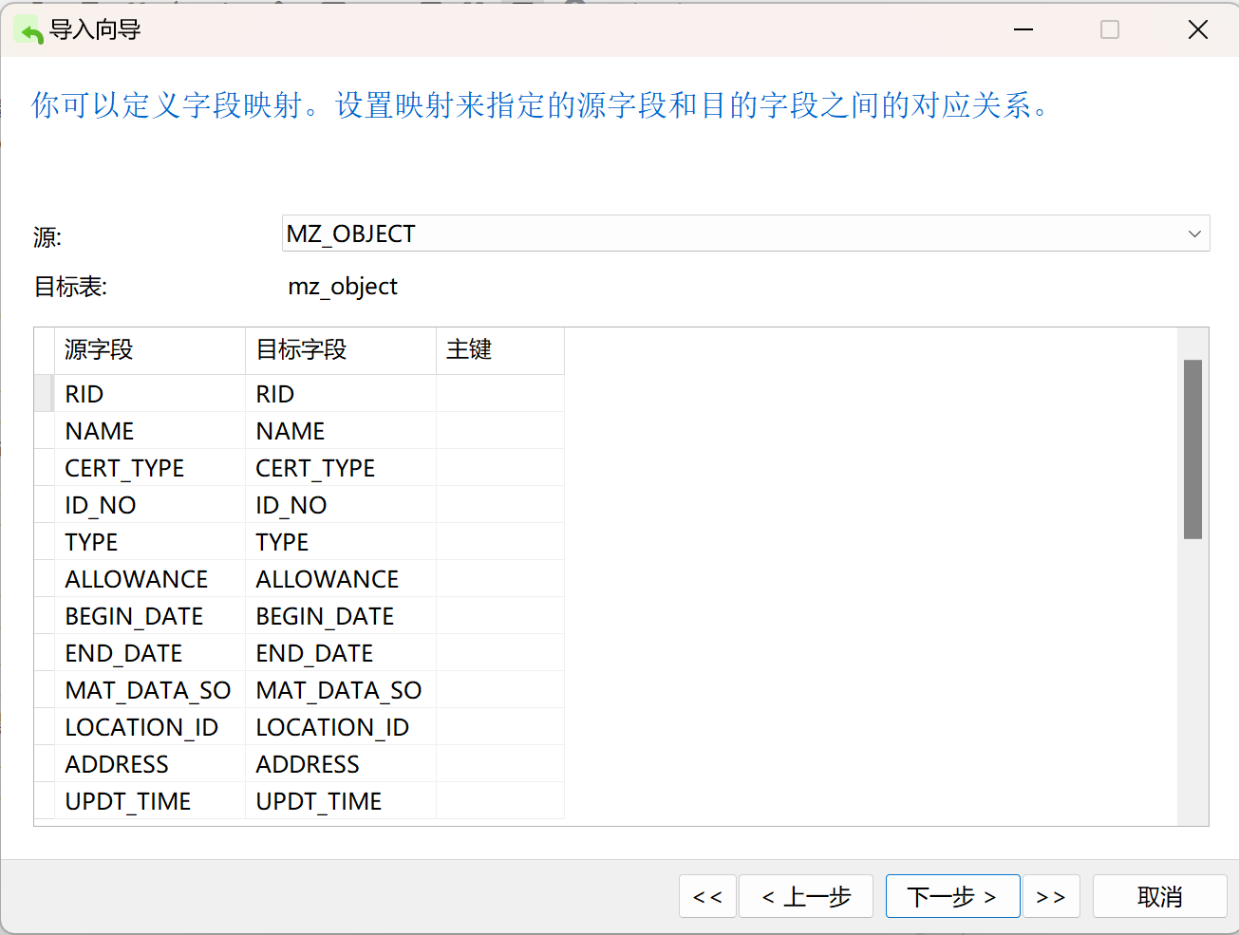Screen dimensions: 1239x935
Task: Click the LOCATION_ID target field cell
Action: tap(341, 727)
